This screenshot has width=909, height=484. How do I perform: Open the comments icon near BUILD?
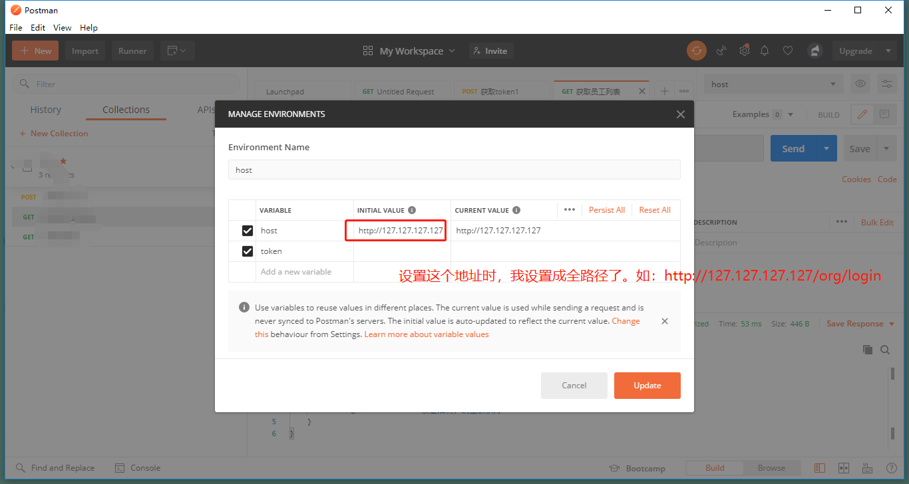(x=884, y=114)
